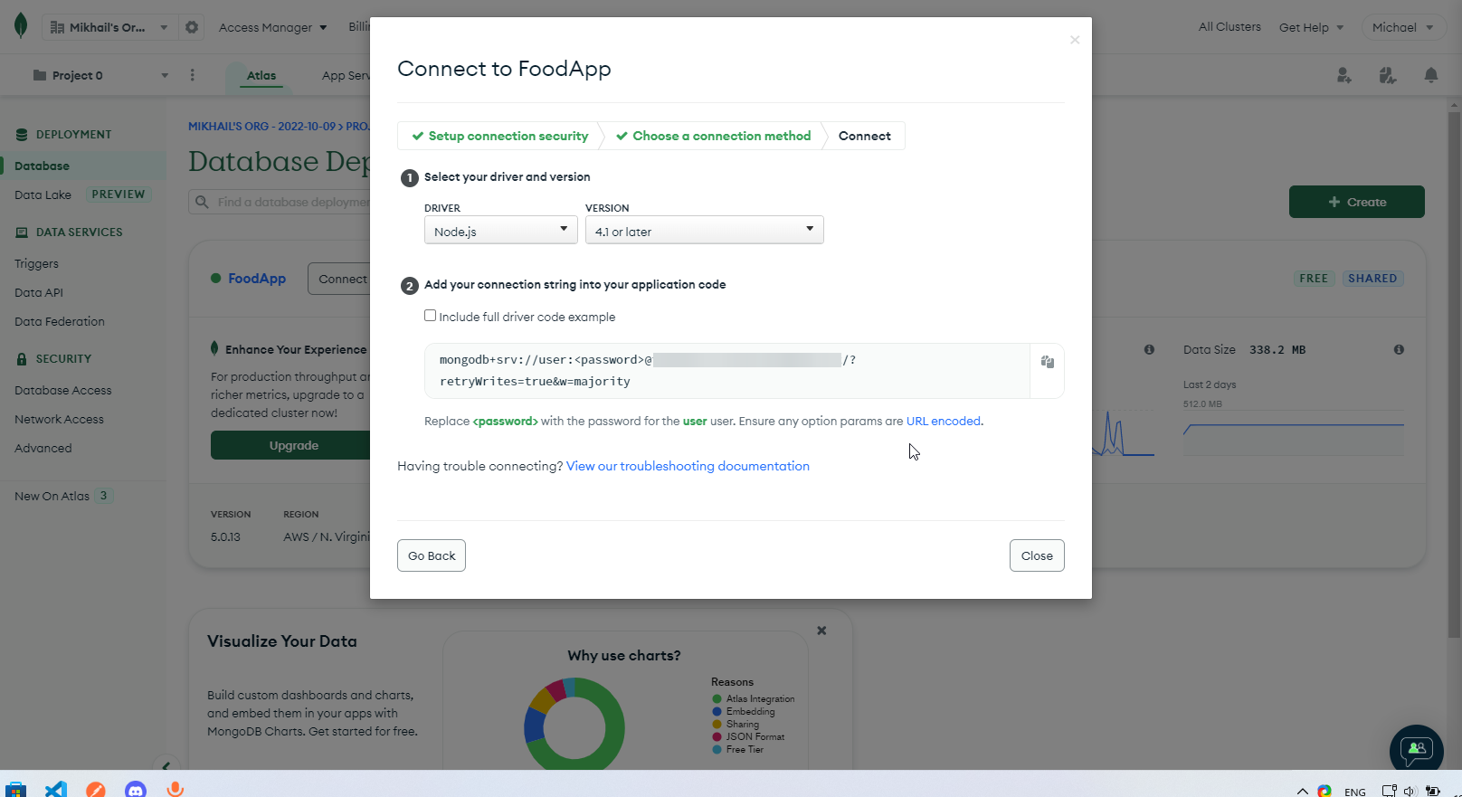Switch to App Services tab
The image size is (1462, 797).
[x=346, y=75]
